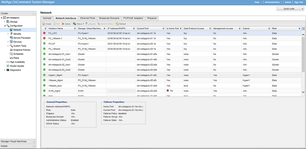This screenshot has width=306, height=149.
Task: Open the Interface Name column filter
Action: tap(75, 29)
